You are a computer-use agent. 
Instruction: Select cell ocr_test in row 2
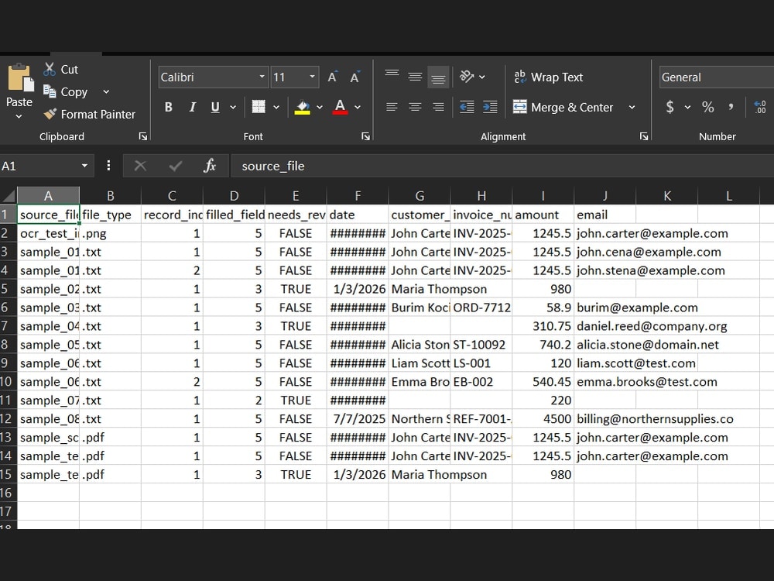click(48, 233)
